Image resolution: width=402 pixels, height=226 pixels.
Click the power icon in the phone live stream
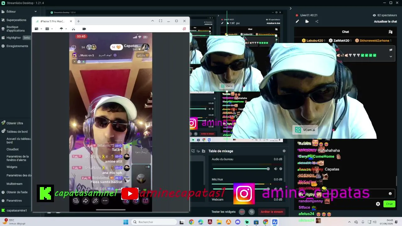(x=73, y=47)
